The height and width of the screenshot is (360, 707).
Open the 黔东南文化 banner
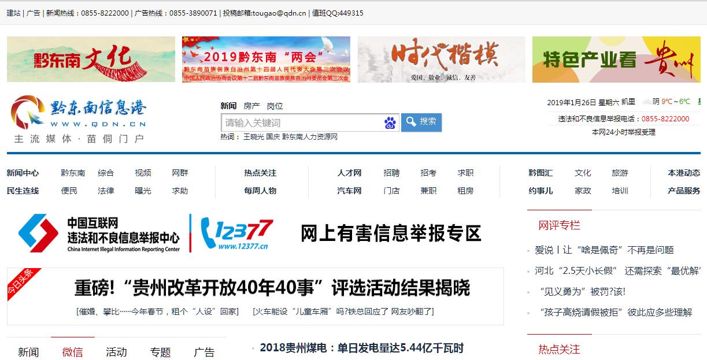pyautogui.click(x=91, y=59)
